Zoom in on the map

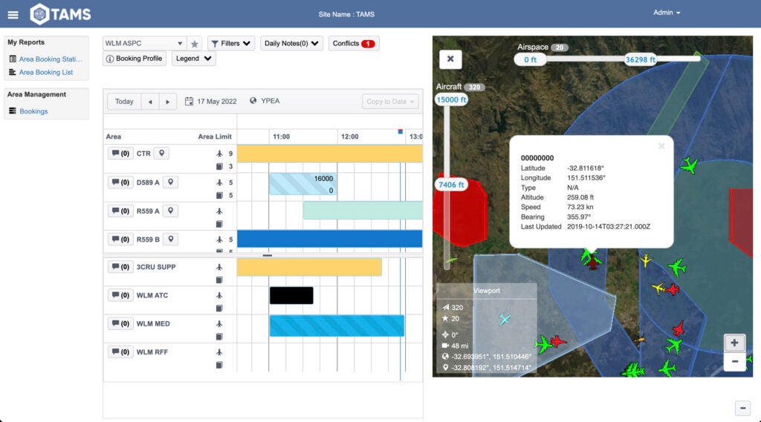point(734,343)
